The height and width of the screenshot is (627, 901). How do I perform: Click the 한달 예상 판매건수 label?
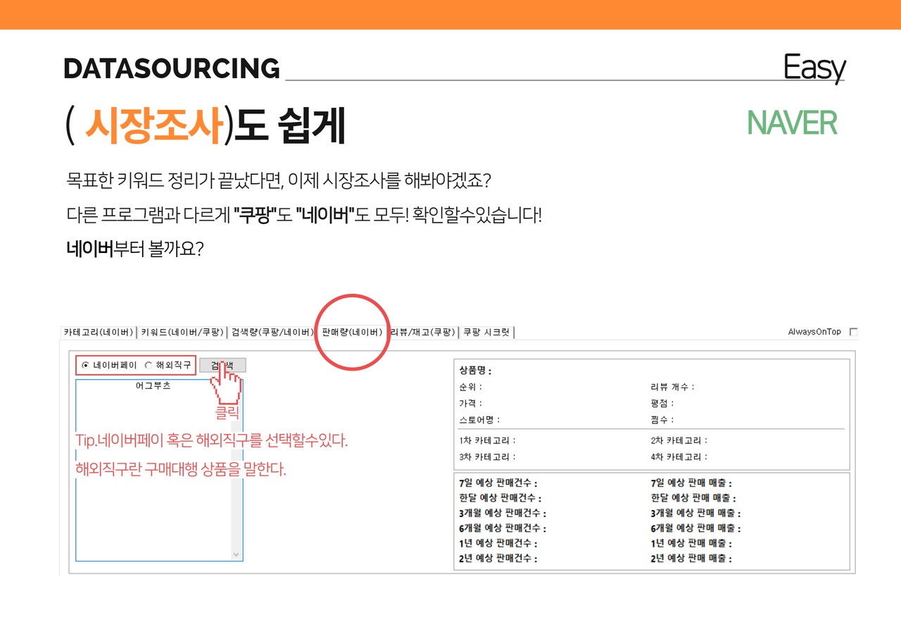(x=500, y=498)
